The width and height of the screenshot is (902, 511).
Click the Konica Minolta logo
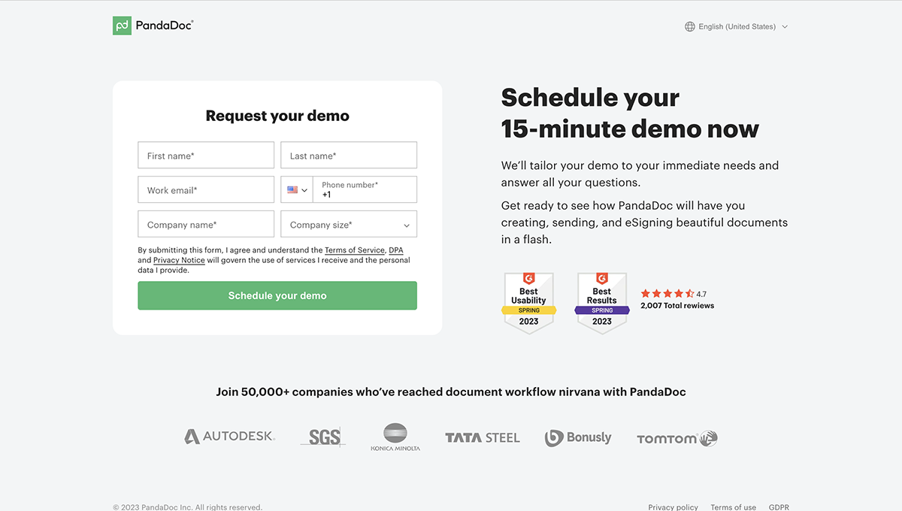(x=395, y=437)
